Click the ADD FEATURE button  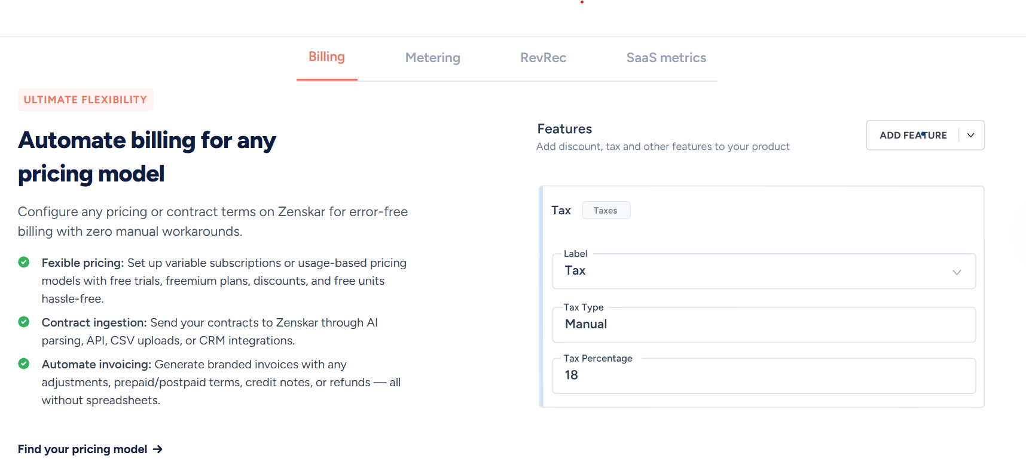tap(913, 136)
